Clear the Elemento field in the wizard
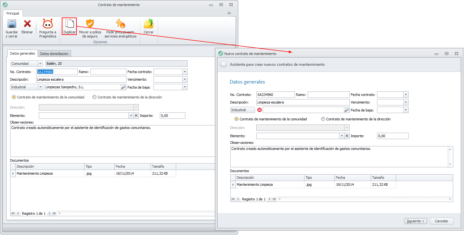The width and height of the screenshot is (464, 235). tap(347, 136)
